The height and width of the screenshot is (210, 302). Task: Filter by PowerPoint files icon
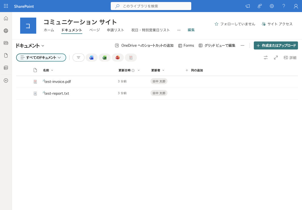118,58
